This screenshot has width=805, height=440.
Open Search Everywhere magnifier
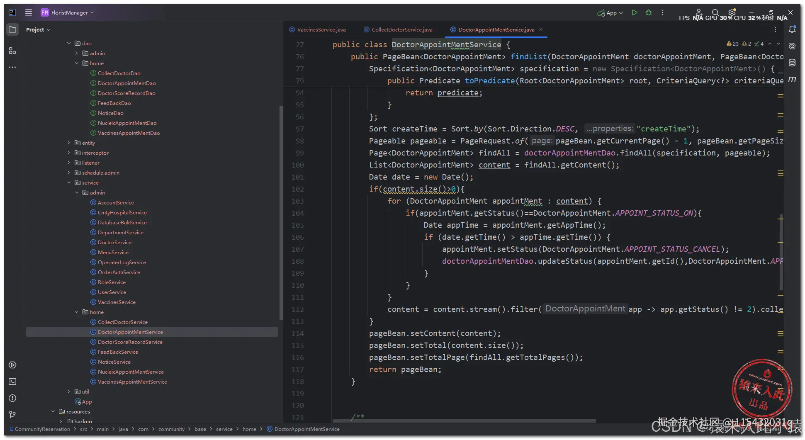715,12
